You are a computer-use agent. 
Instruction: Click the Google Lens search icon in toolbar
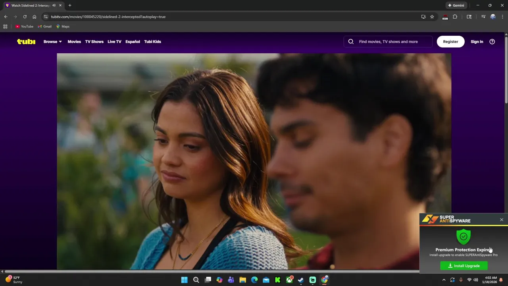[469, 17]
